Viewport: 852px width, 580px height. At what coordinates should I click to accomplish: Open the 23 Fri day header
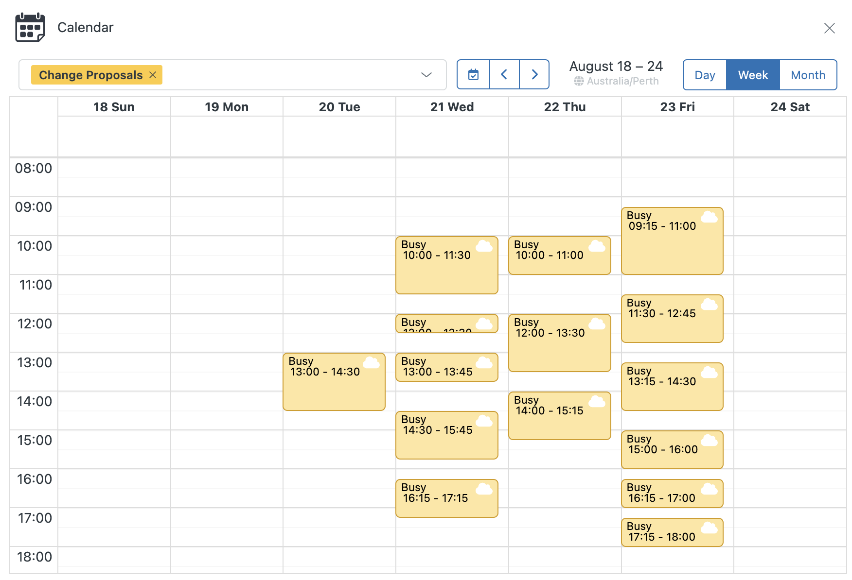(677, 107)
